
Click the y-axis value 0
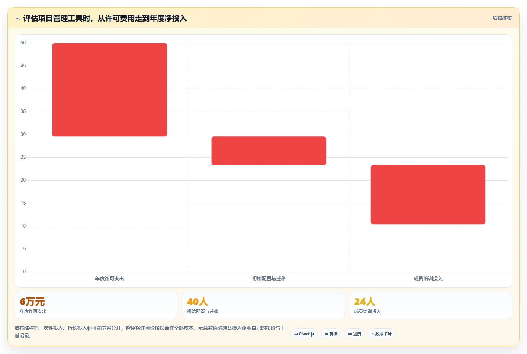pyautogui.click(x=25, y=272)
